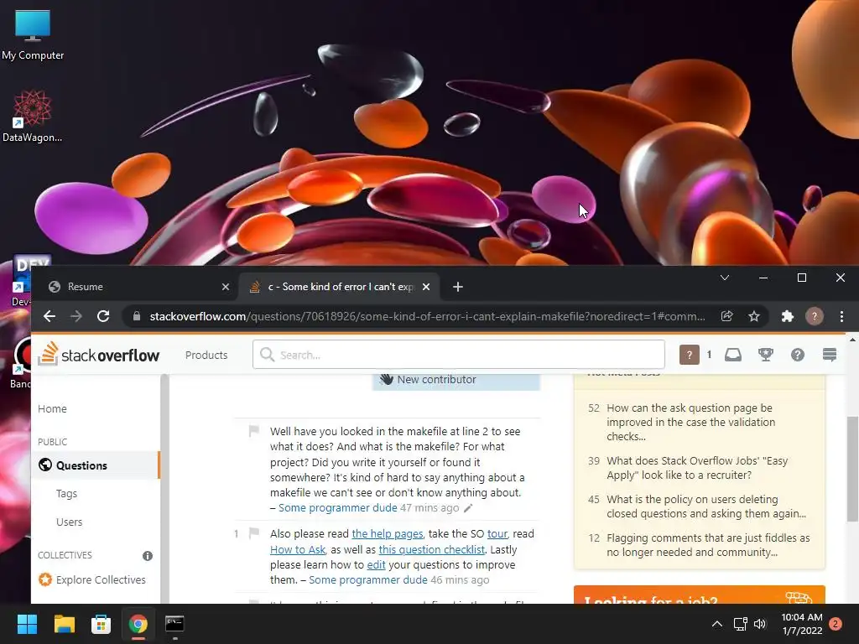Click the 47 mins ago timestamp
The width and height of the screenshot is (859, 644).
point(429,507)
